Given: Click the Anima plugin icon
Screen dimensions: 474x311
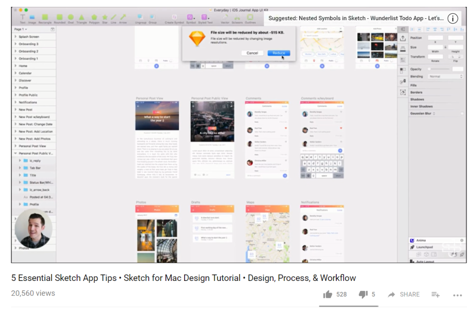Looking at the screenshot, I should pos(412,241).
